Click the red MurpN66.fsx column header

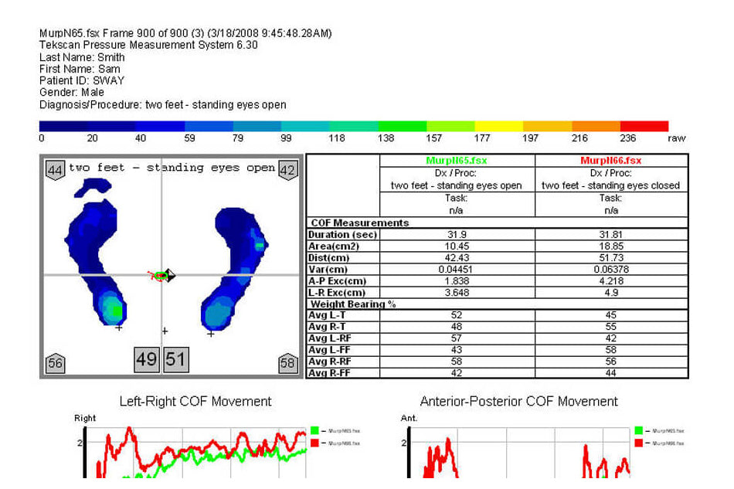click(x=611, y=161)
